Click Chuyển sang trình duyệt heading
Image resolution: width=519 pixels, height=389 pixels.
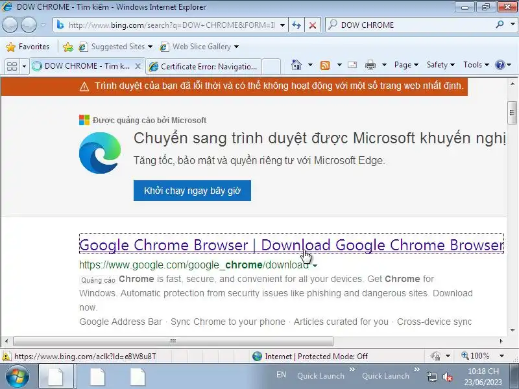tap(319, 138)
